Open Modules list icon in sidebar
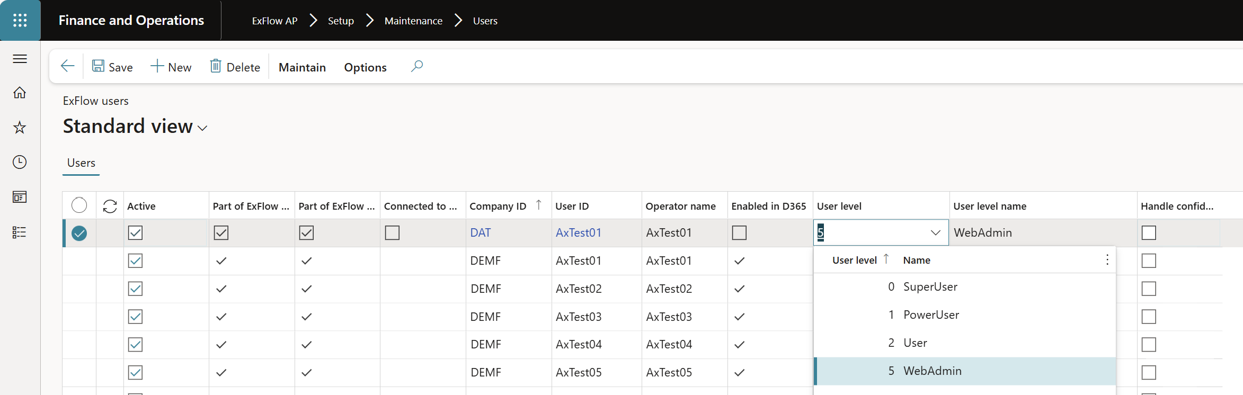This screenshot has height=395, width=1243. point(20,232)
